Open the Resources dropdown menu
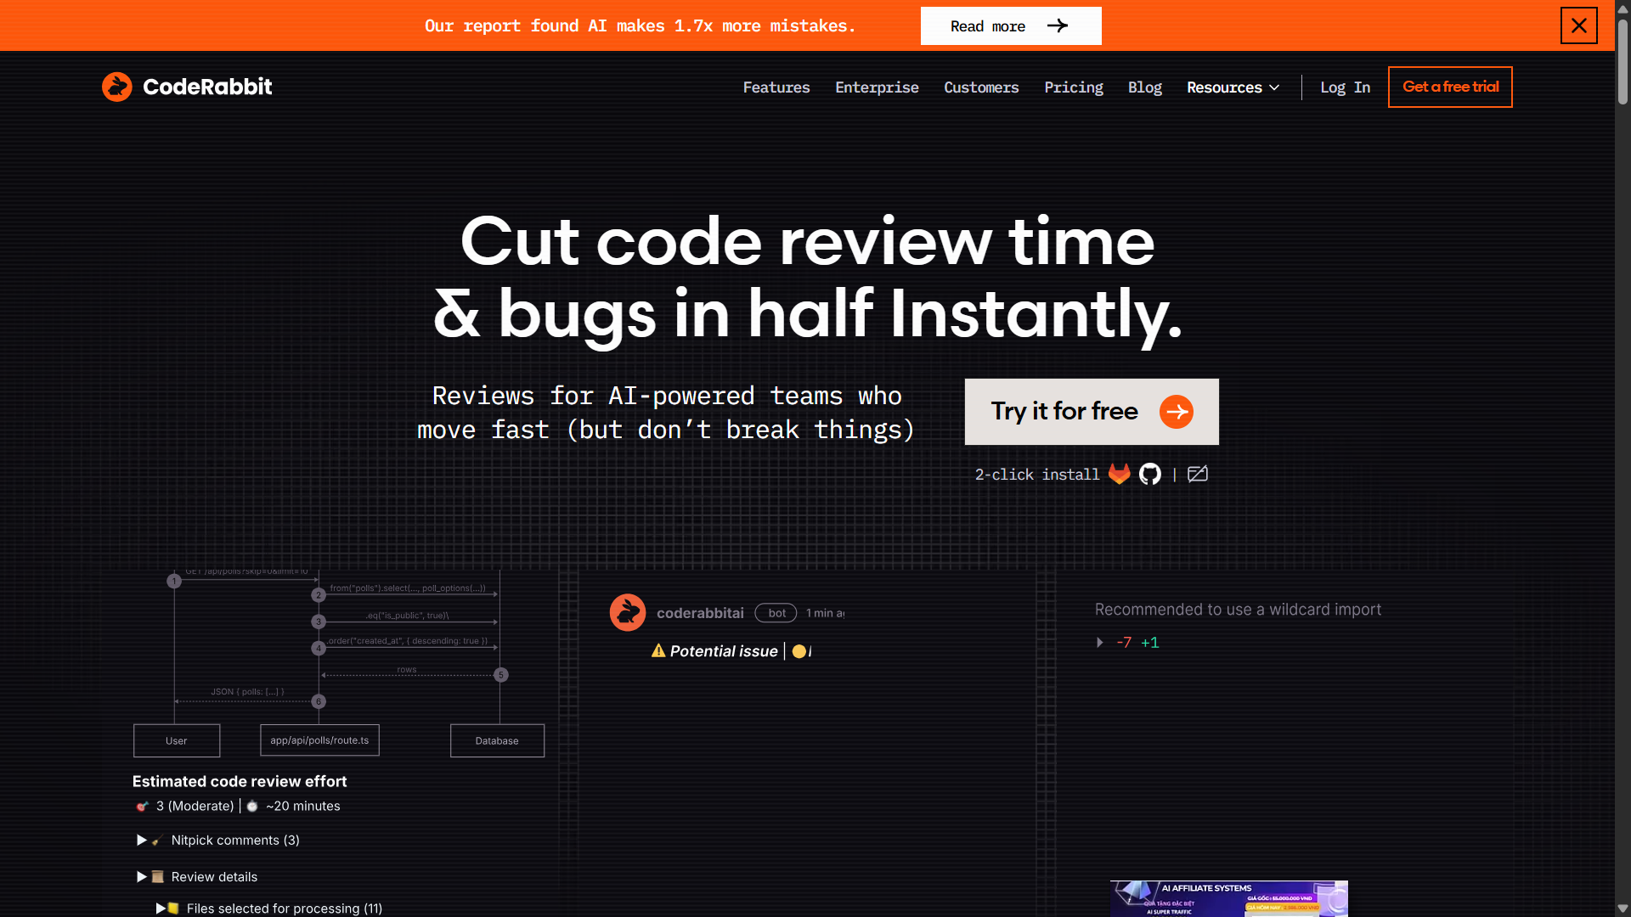 [1233, 87]
